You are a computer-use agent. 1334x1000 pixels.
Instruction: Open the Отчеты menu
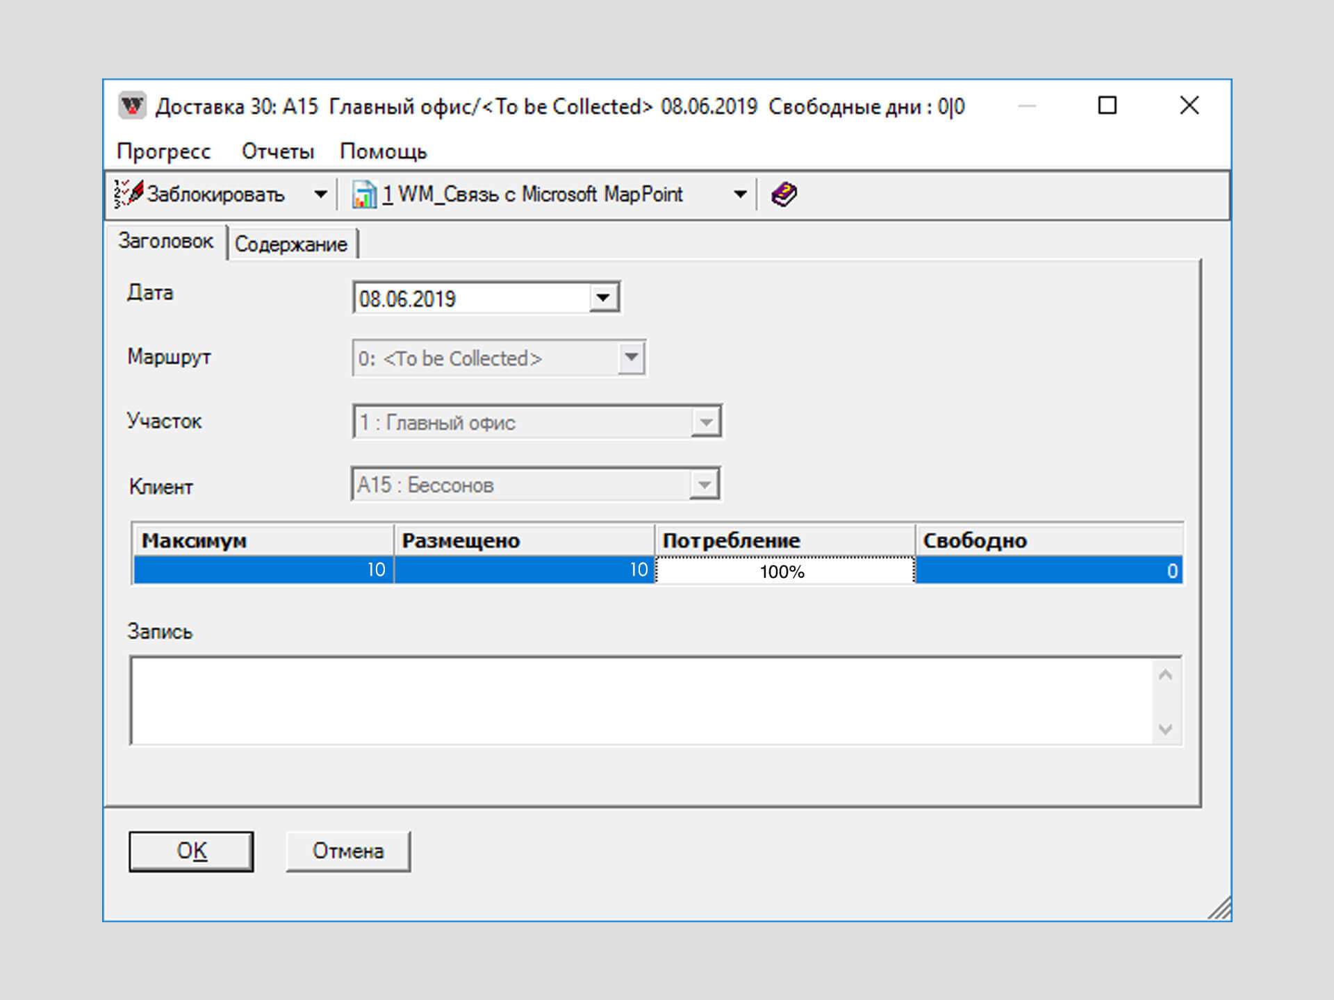point(277,151)
